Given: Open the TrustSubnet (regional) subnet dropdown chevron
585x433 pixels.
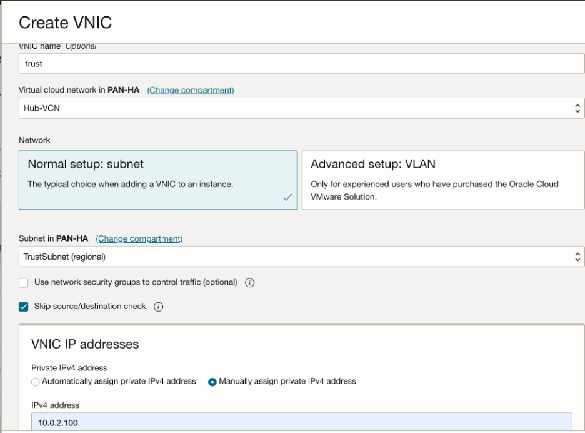Looking at the screenshot, I should pyautogui.click(x=578, y=256).
